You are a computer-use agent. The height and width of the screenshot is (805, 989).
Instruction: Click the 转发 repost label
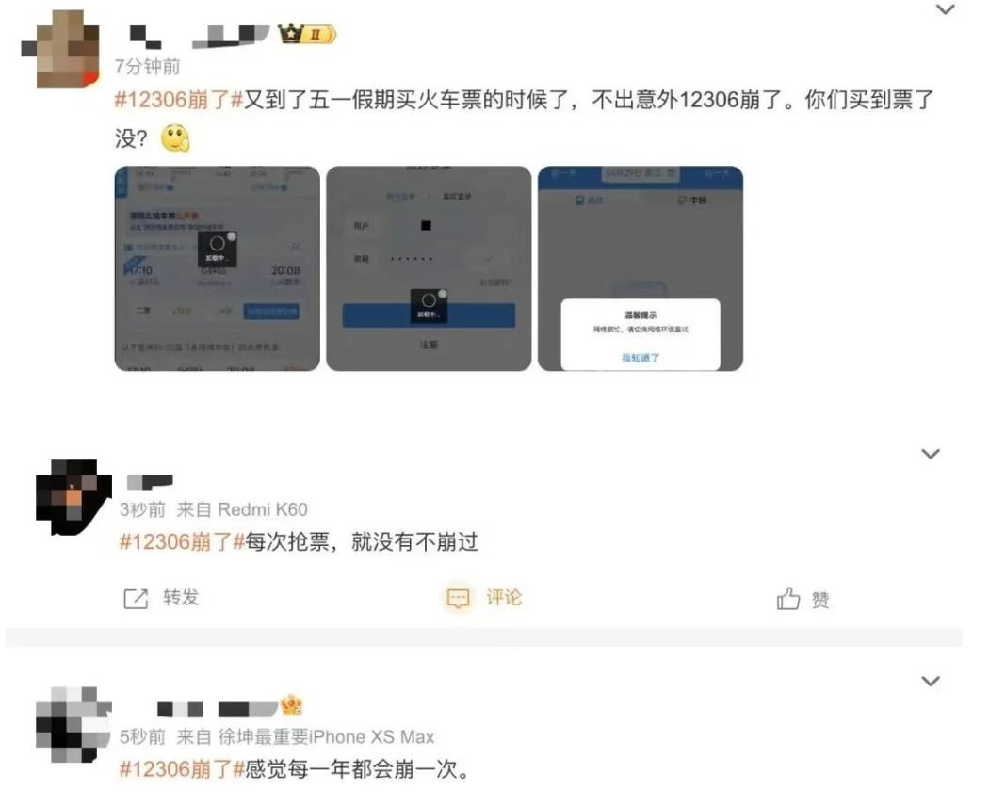(x=181, y=598)
